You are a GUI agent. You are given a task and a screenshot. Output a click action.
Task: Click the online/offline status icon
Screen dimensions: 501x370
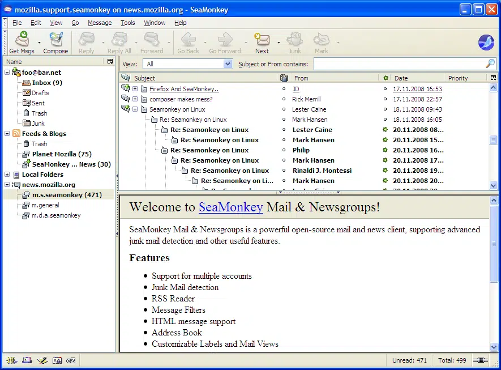coord(481,360)
